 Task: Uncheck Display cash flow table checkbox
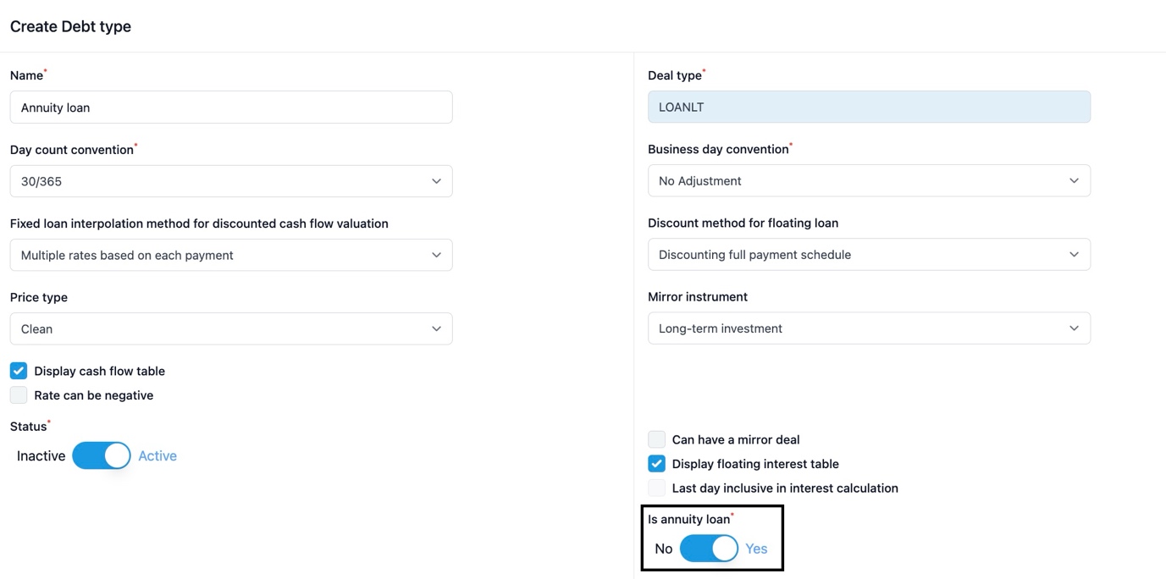pyautogui.click(x=19, y=371)
